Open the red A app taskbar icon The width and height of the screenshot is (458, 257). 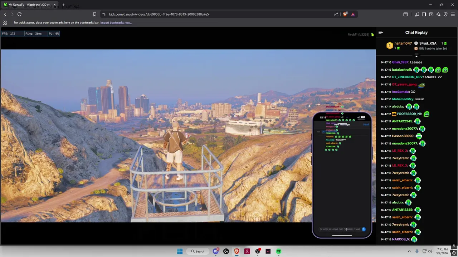coord(247,251)
